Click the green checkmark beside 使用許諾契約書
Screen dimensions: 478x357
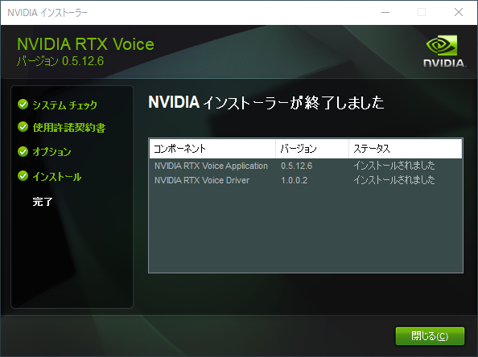coord(23,127)
